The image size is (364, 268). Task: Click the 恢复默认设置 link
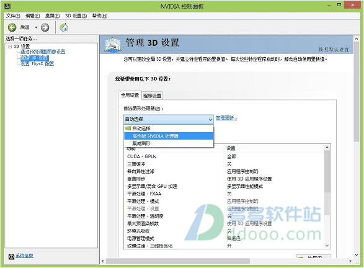334,50
